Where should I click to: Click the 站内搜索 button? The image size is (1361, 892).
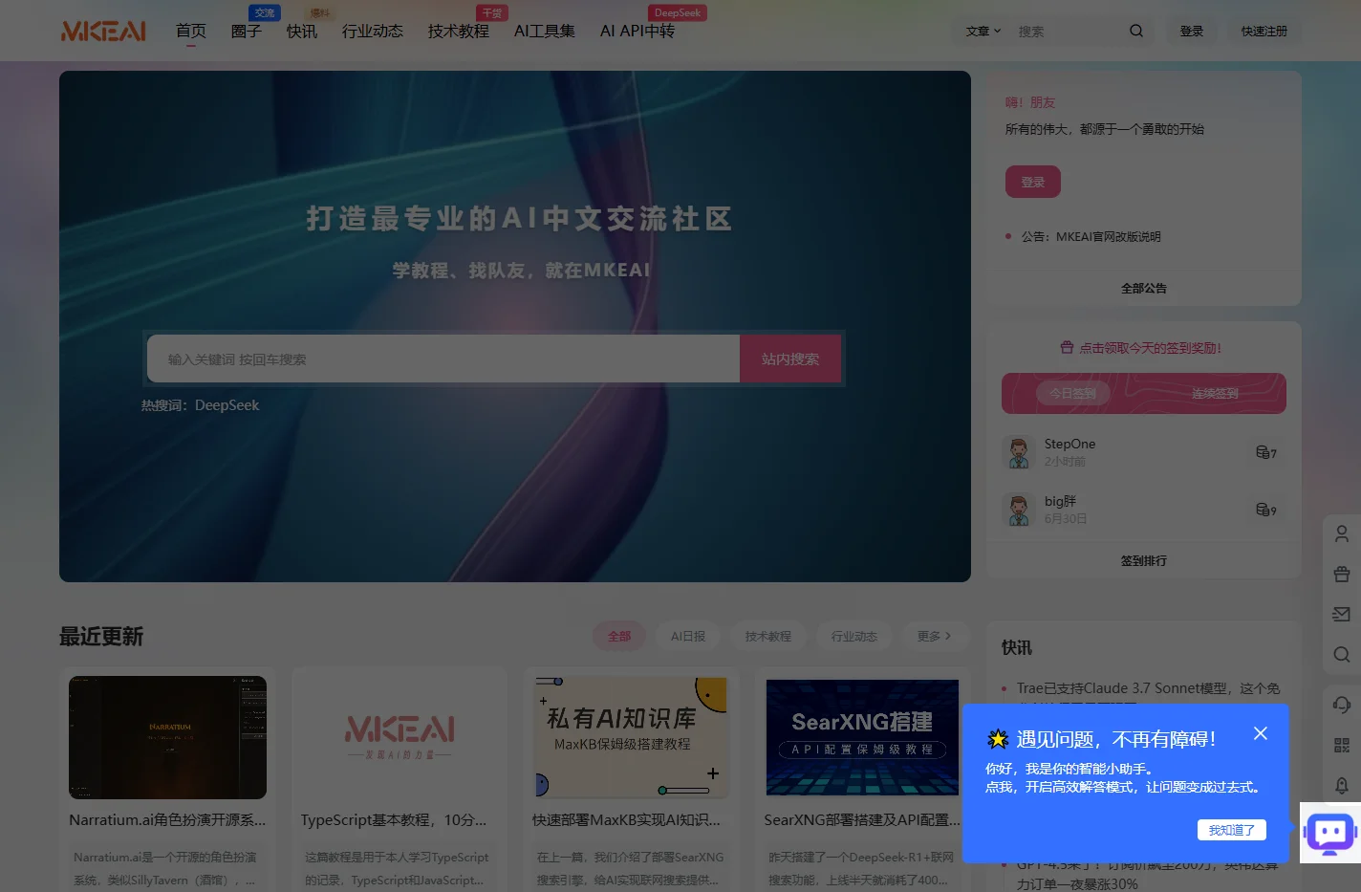pos(790,359)
